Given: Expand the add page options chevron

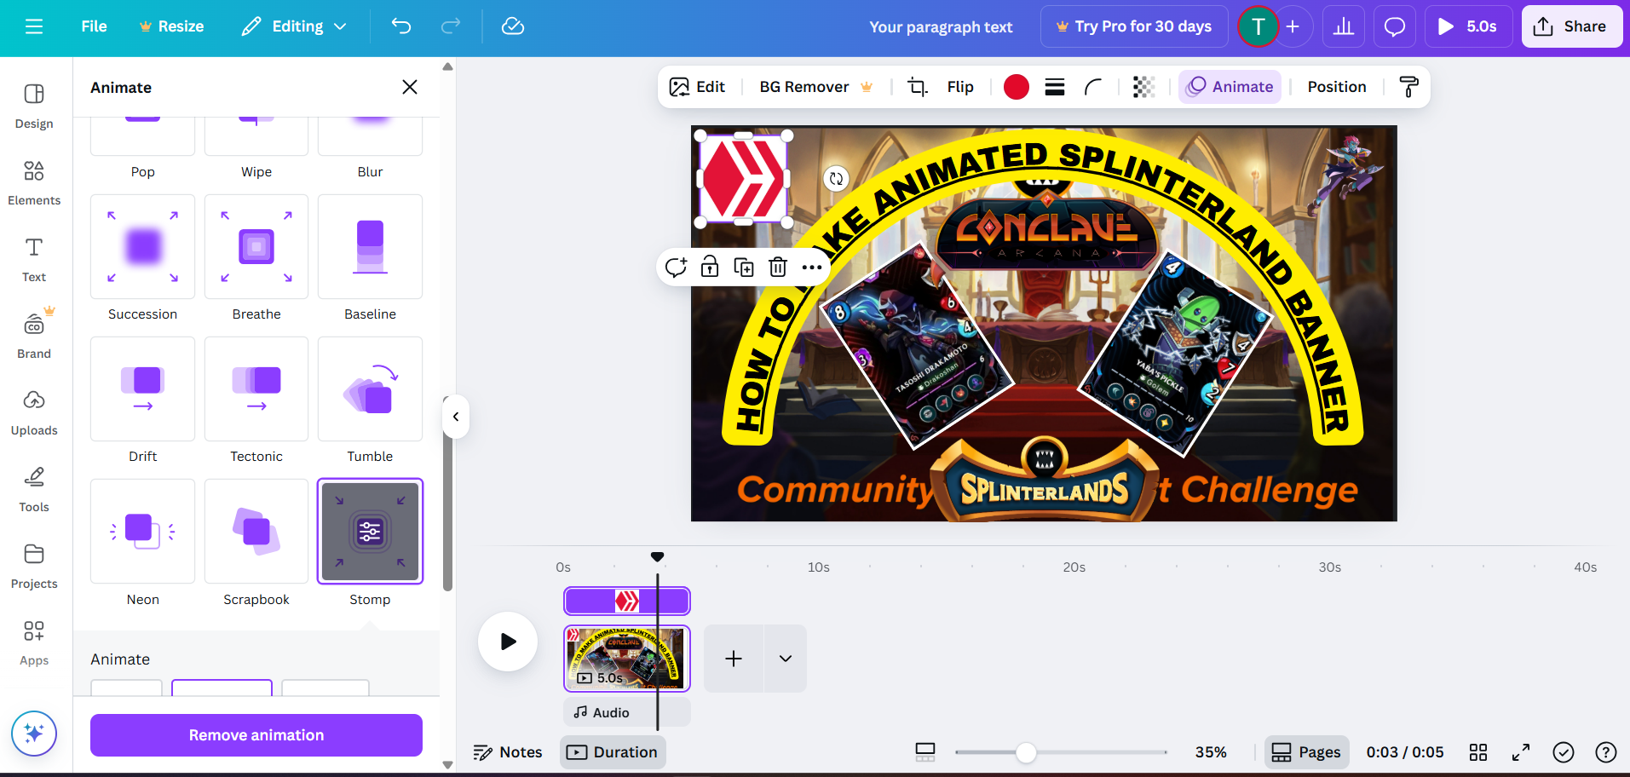Looking at the screenshot, I should click(x=786, y=659).
